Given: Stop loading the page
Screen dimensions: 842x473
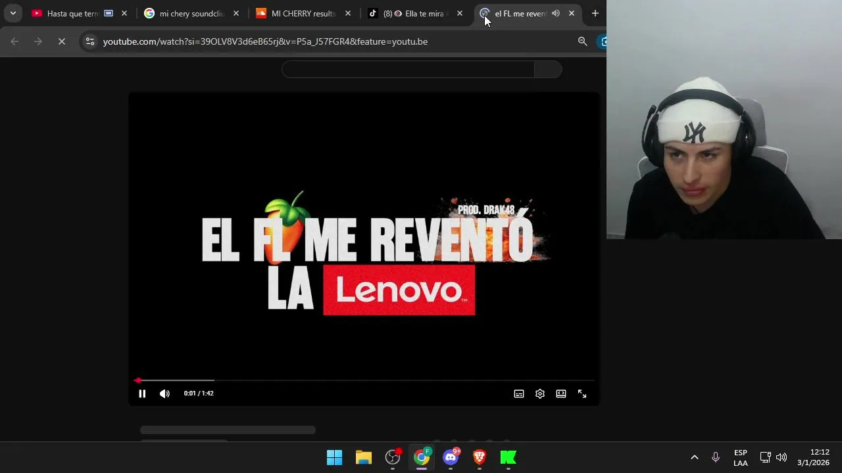Looking at the screenshot, I should (62, 41).
